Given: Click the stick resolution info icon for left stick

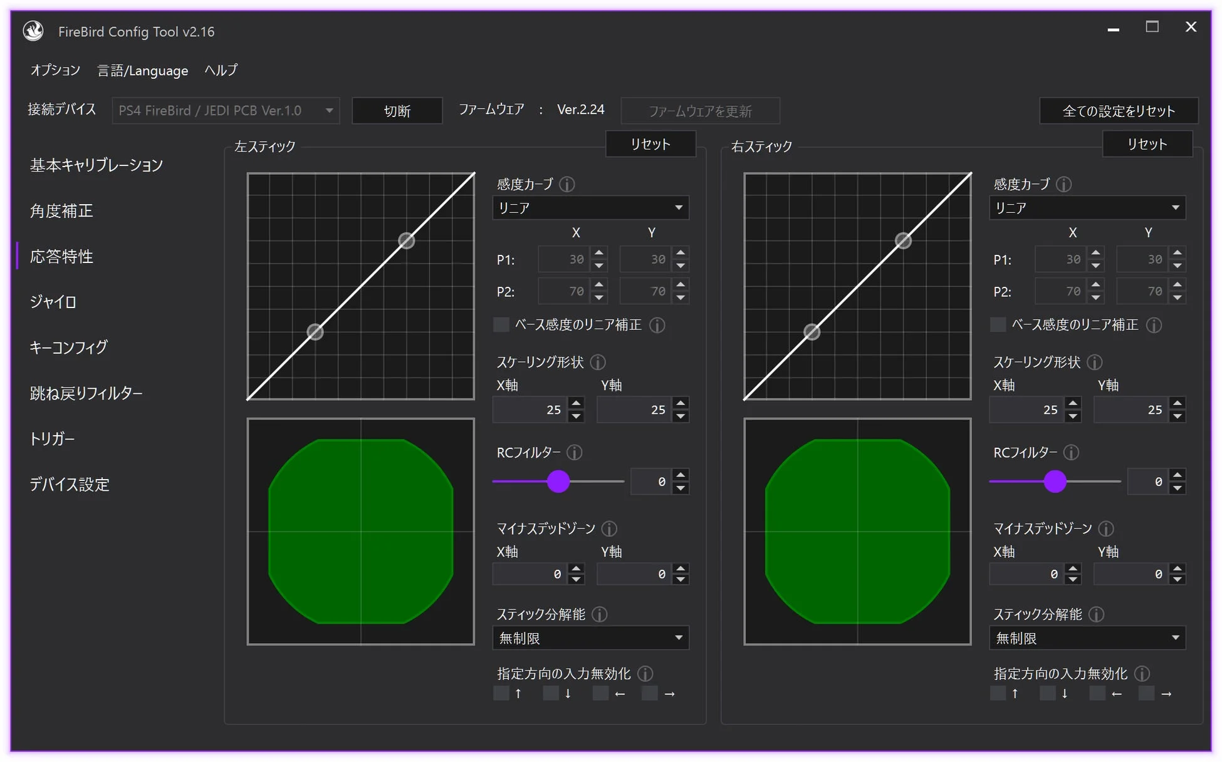Looking at the screenshot, I should click(x=600, y=614).
